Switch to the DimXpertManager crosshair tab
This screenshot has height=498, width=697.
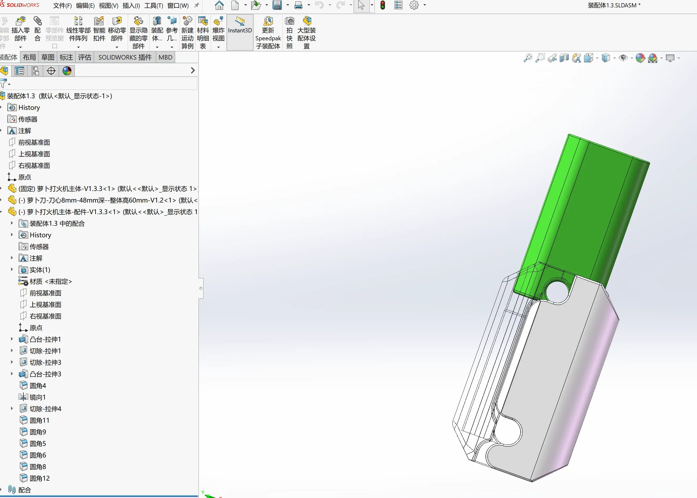click(51, 71)
